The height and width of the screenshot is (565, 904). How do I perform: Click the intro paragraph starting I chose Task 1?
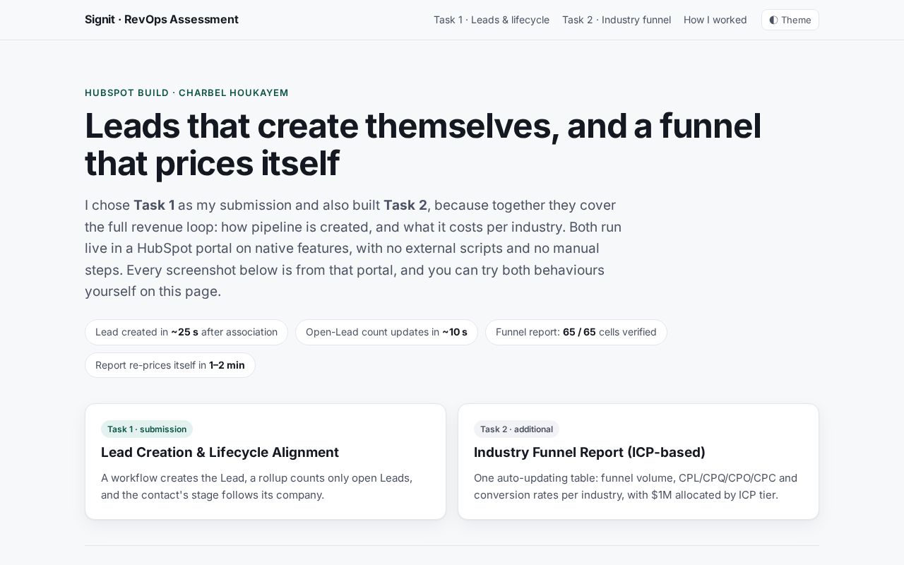[x=353, y=248]
